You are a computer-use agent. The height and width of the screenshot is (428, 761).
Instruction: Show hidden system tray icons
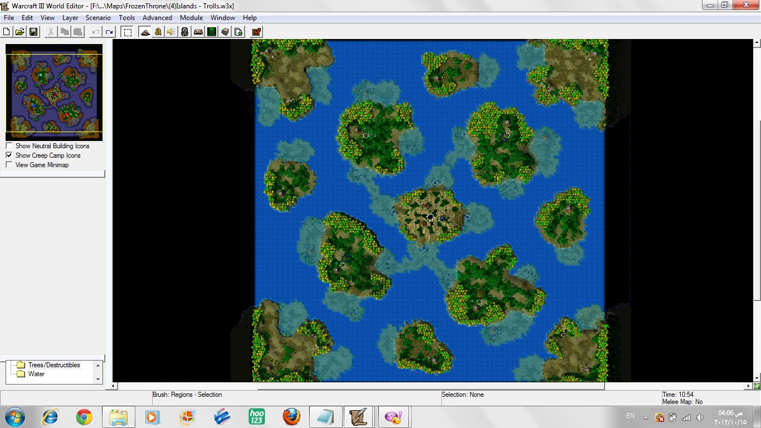click(646, 417)
